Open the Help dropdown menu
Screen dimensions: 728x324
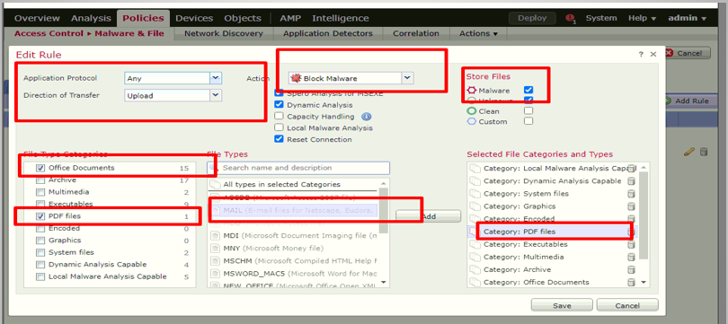[642, 18]
